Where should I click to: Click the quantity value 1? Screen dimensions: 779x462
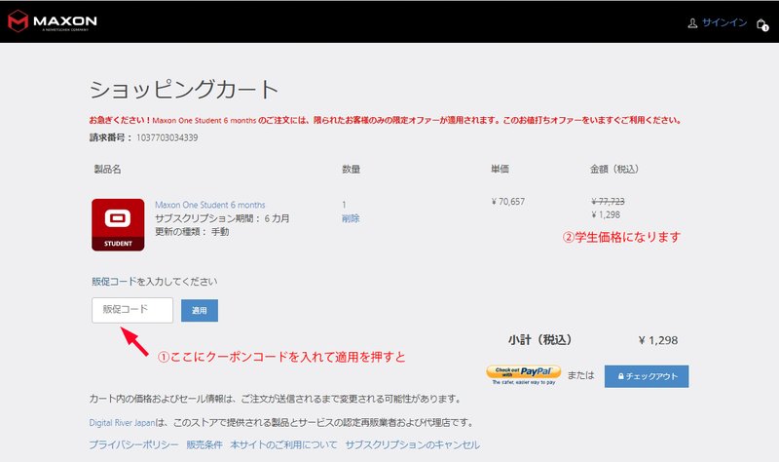(x=344, y=205)
